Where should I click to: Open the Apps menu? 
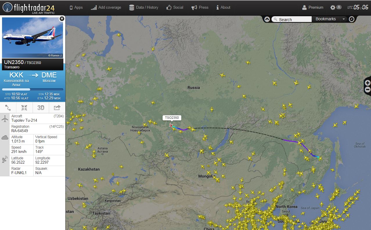point(76,8)
